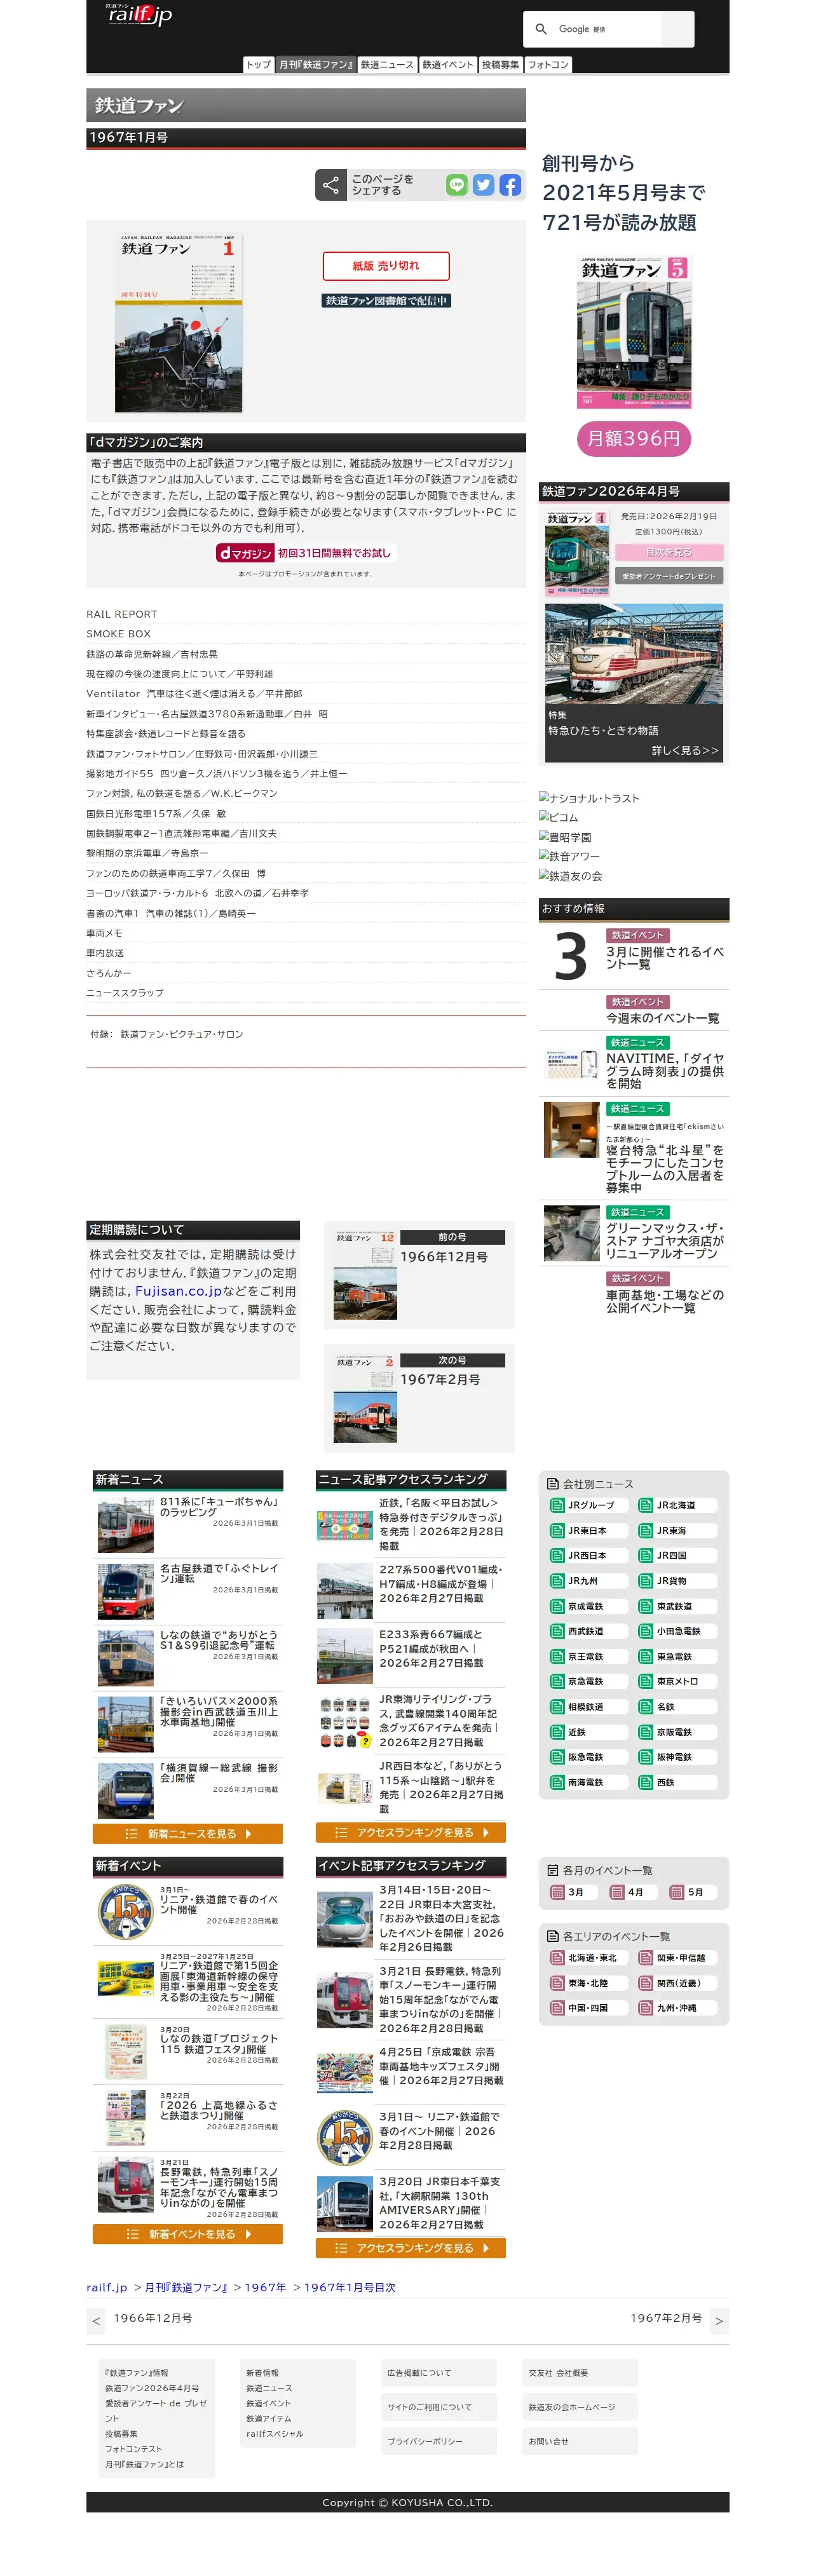Open 3月に開催されるイベント一覧 recommendation
Image resolution: width=816 pixels, height=2576 pixels.
tap(665, 958)
